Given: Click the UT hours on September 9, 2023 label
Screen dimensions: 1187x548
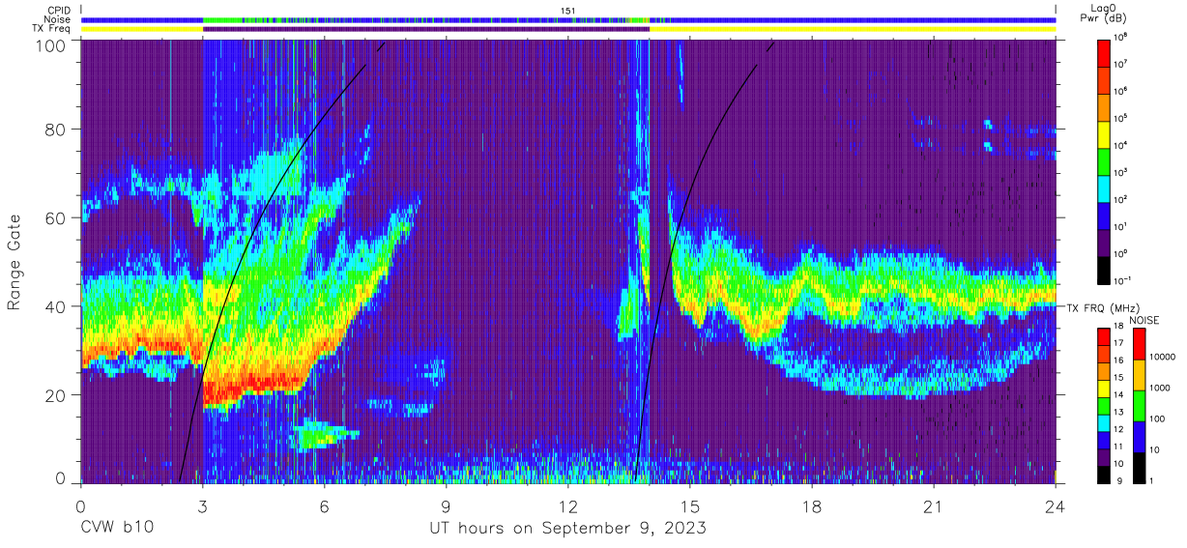Looking at the screenshot, I should 568,529.
